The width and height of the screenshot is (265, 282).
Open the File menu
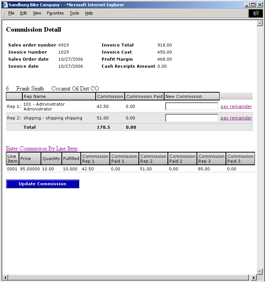[x=11, y=13]
